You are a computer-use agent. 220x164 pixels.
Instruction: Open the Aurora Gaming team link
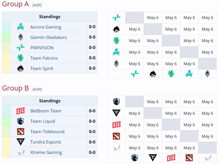point(46,27)
